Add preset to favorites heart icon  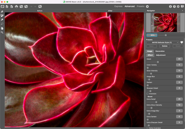182,42
